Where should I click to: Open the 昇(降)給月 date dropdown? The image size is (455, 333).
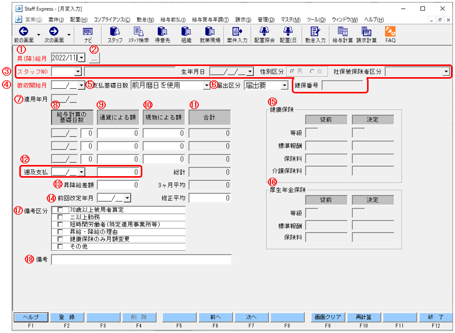tap(81, 58)
